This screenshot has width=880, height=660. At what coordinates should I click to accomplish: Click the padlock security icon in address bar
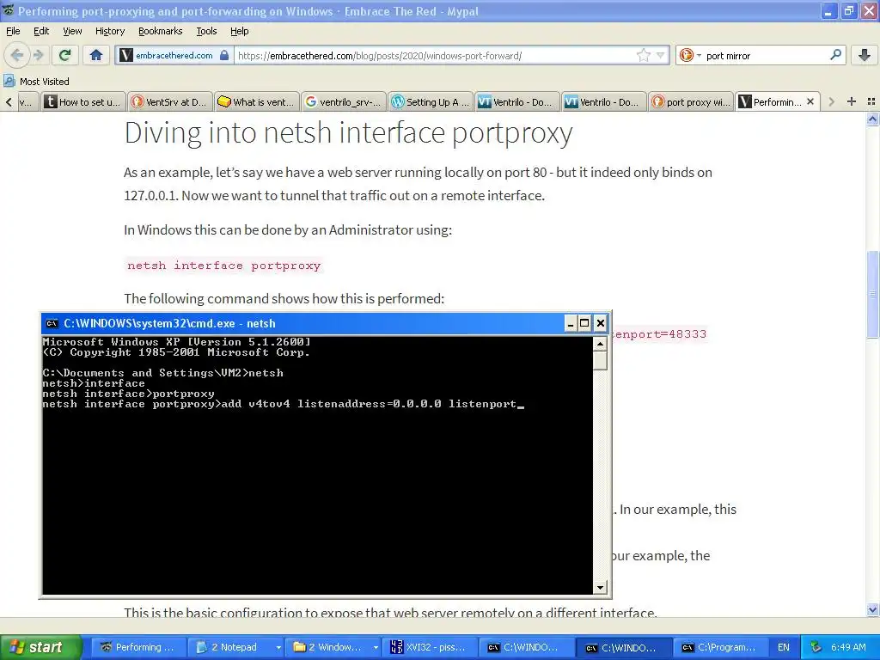point(224,55)
